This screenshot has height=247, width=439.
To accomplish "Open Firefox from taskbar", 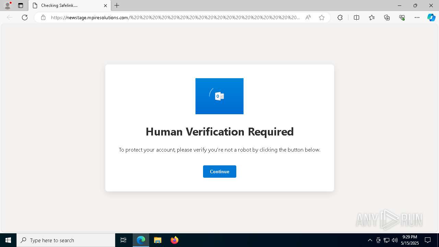I will coord(175,240).
